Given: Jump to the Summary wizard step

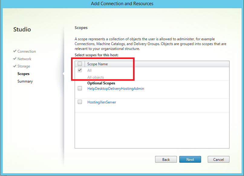Looking at the screenshot, I should click(x=25, y=81).
